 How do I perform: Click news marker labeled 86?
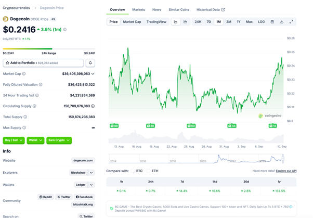pos(150,126)
